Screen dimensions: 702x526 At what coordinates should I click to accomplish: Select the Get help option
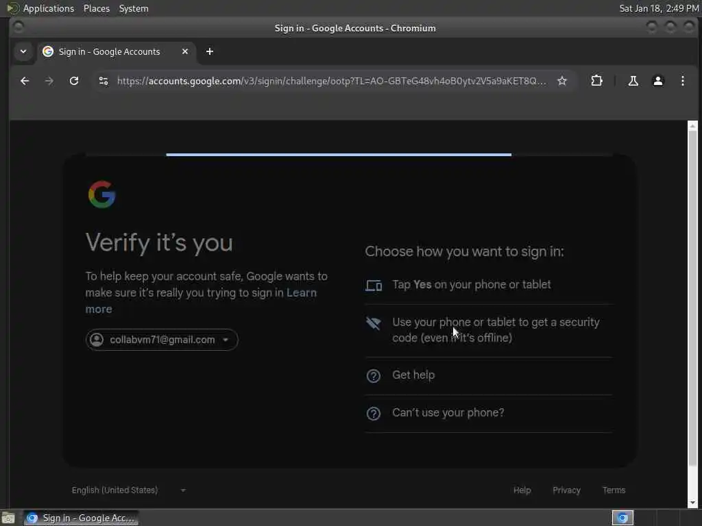[489, 376]
